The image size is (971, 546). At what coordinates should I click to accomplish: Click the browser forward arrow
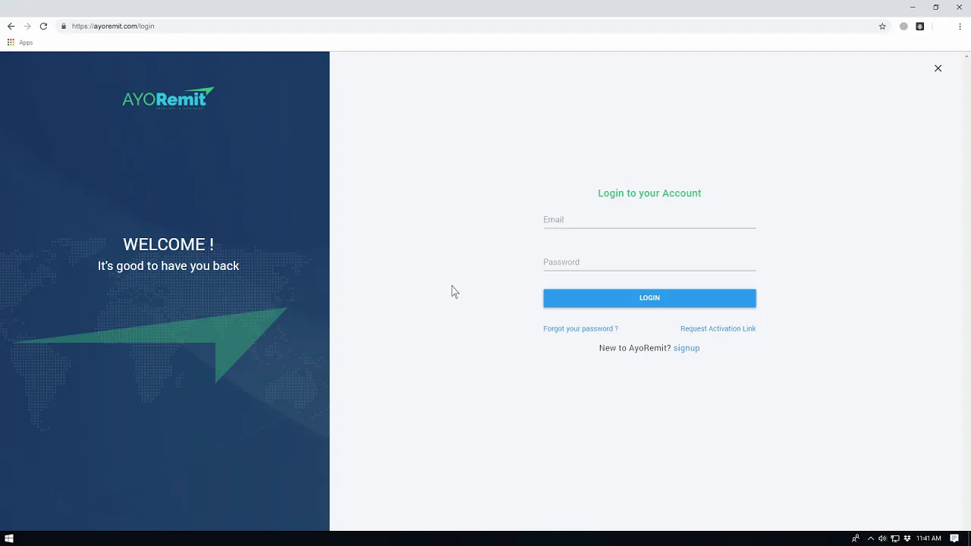coord(27,26)
